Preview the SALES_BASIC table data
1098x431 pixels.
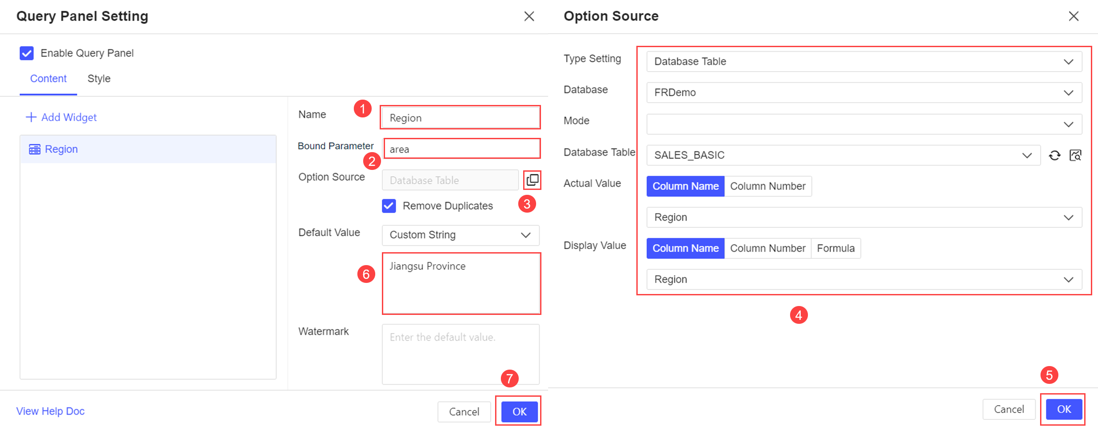[x=1075, y=155]
